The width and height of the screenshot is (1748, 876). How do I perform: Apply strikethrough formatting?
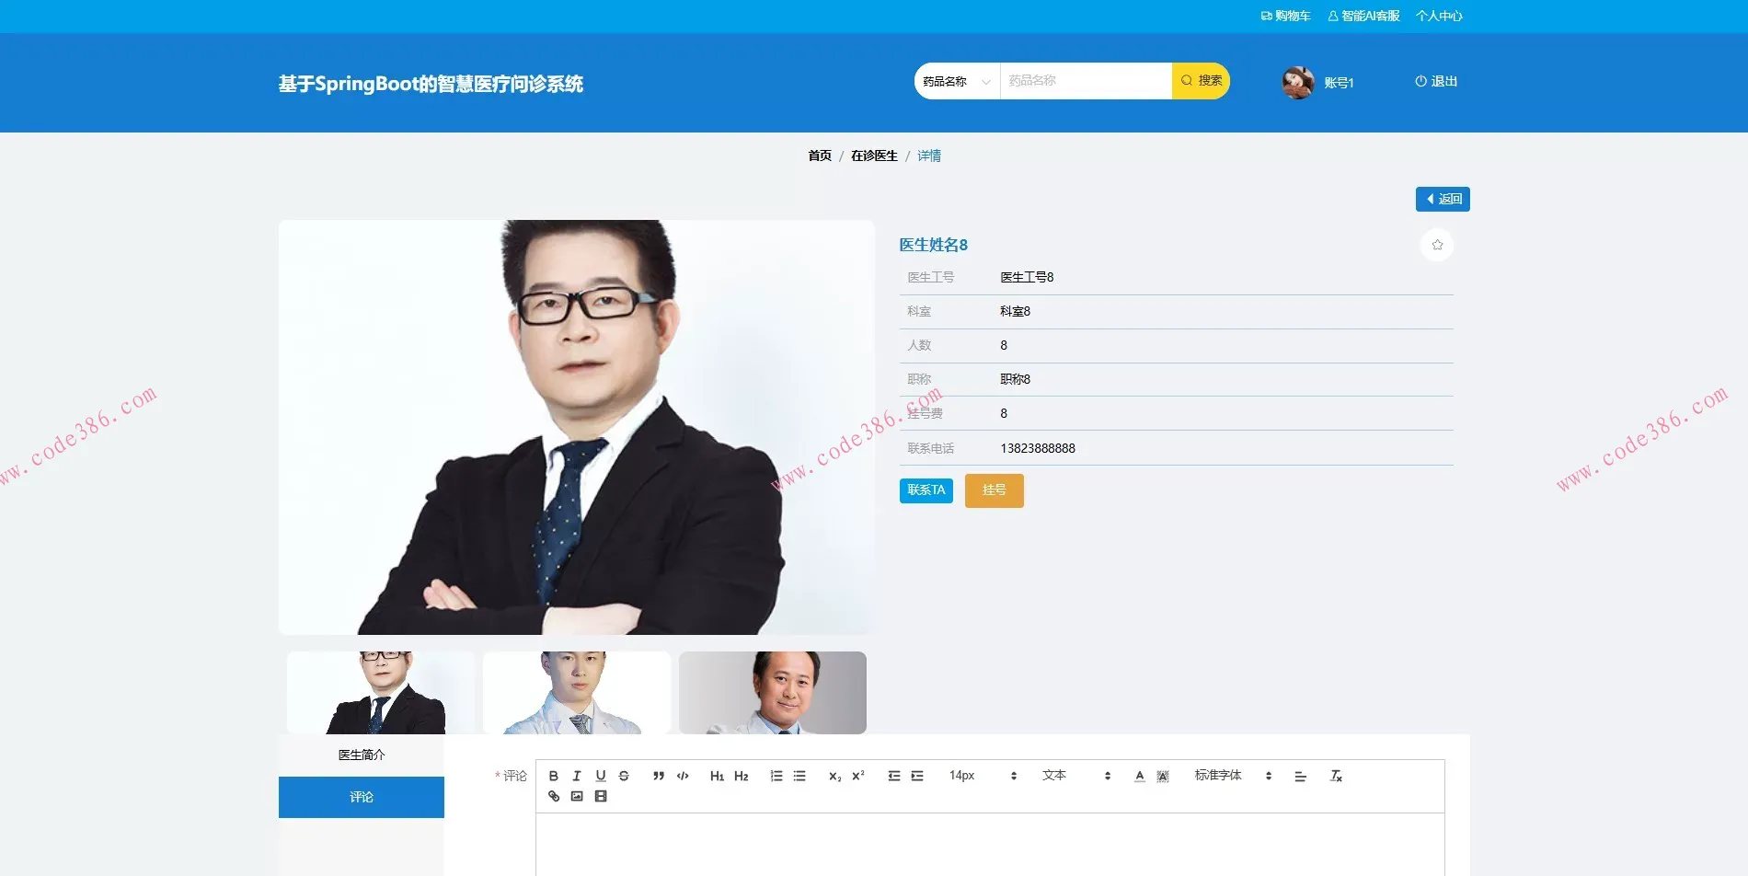tap(624, 775)
